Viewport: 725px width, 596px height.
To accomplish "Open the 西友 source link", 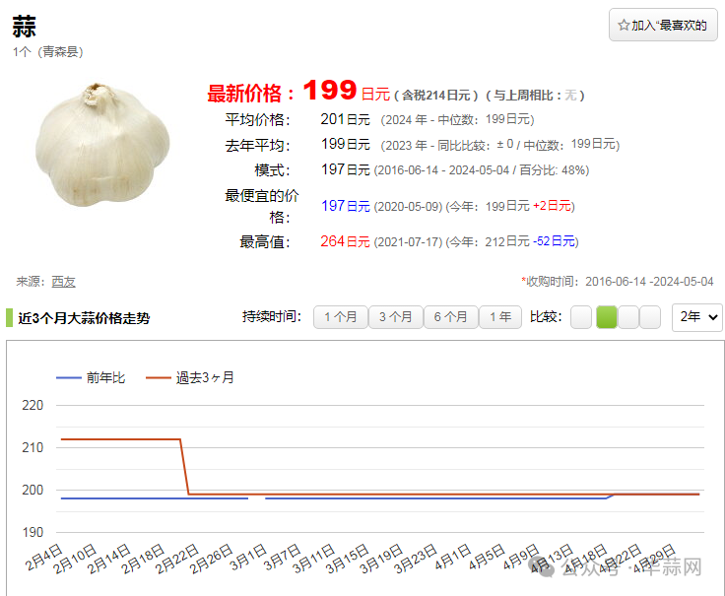I will tap(63, 281).
